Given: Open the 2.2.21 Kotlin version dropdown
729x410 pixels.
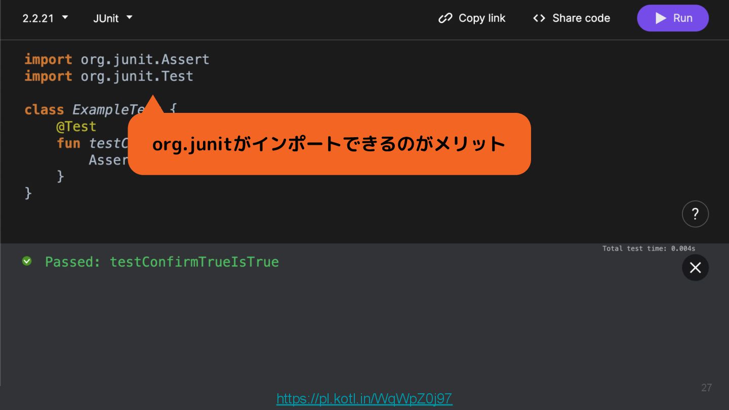Looking at the screenshot, I should tap(45, 18).
